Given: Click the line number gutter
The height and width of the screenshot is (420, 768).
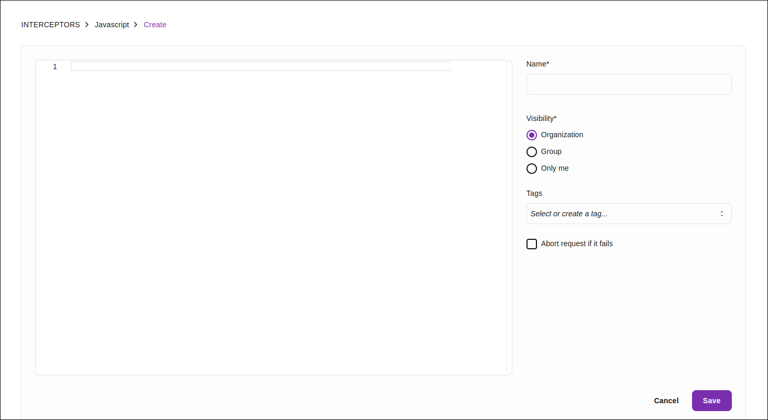Looking at the screenshot, I should coord(54,67).
